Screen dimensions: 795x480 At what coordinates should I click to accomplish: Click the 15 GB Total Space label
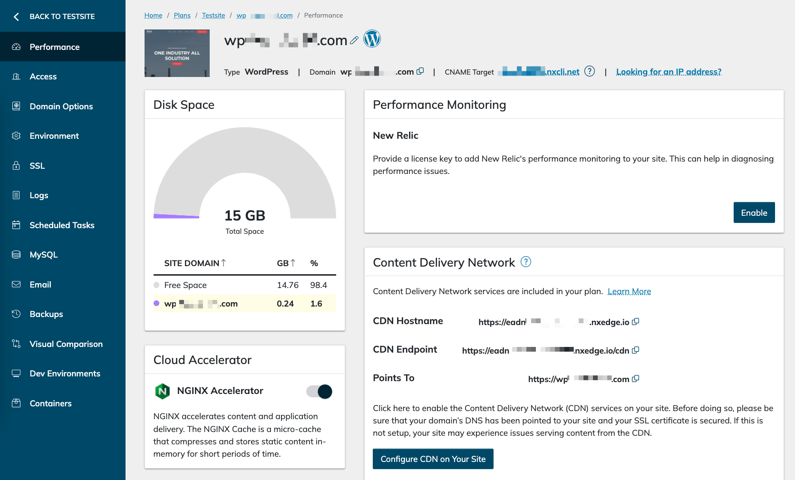[245, 221]
